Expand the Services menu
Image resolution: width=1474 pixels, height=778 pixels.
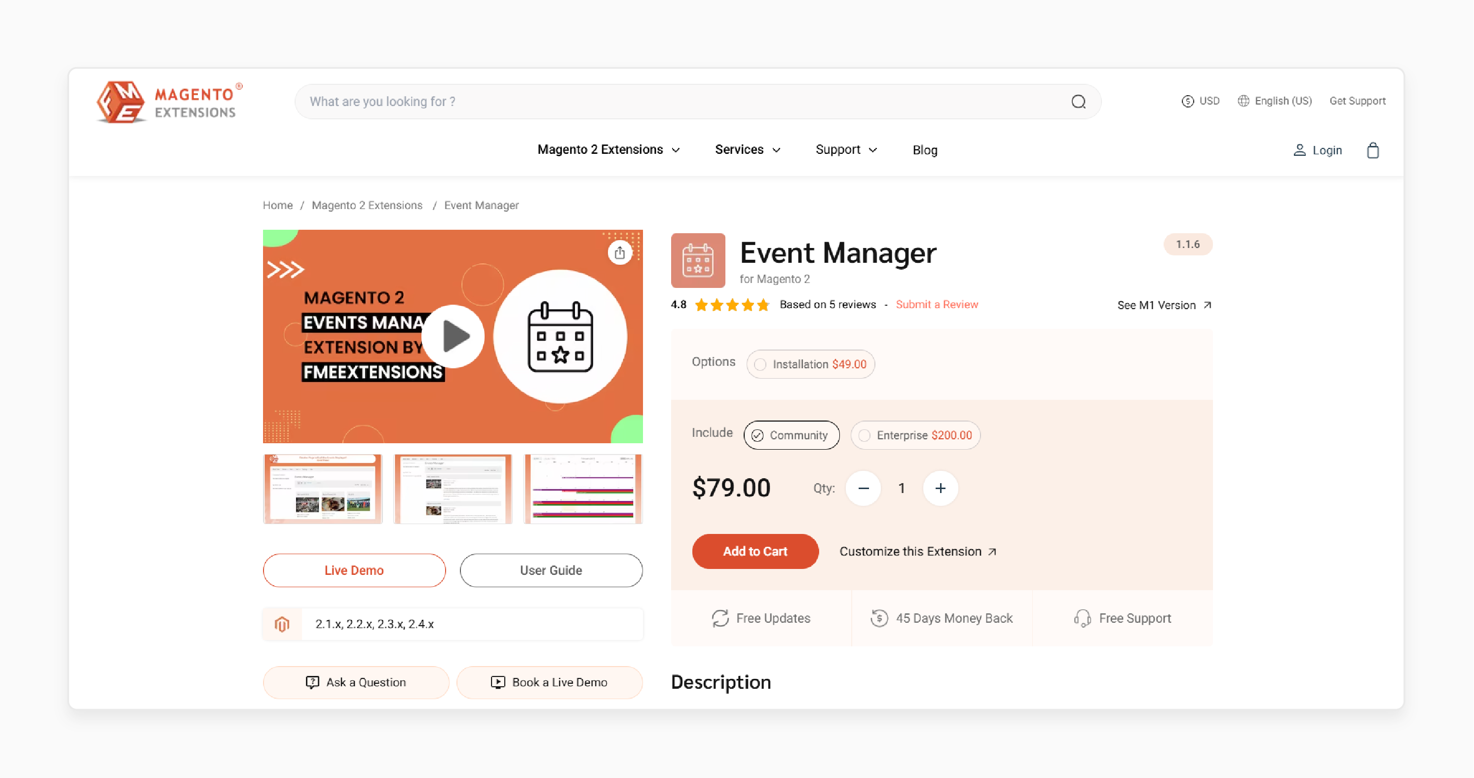748,150
